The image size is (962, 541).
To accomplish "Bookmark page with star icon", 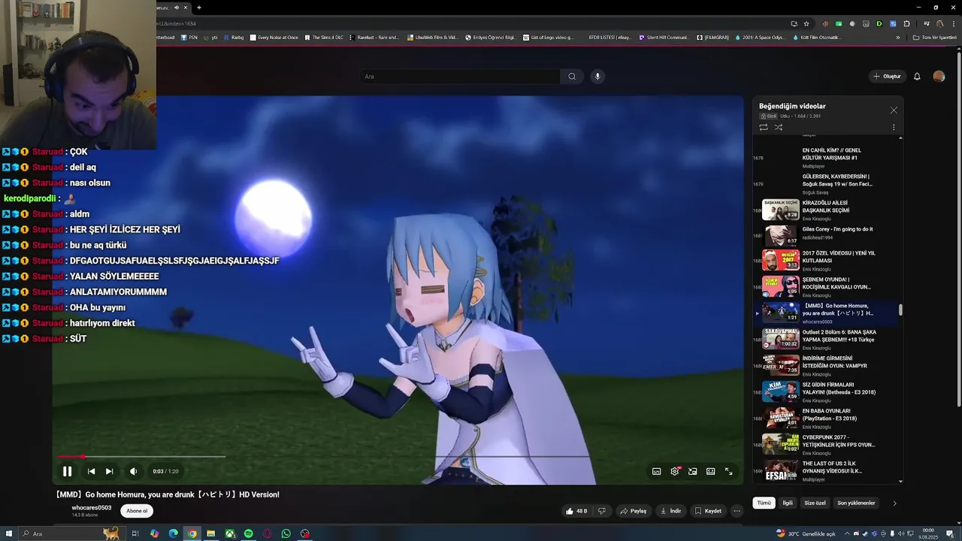I will point(806,23).
